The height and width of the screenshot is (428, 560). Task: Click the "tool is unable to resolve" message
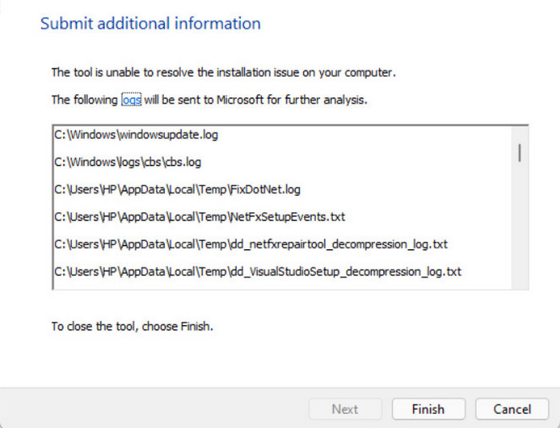click(224, 73)
